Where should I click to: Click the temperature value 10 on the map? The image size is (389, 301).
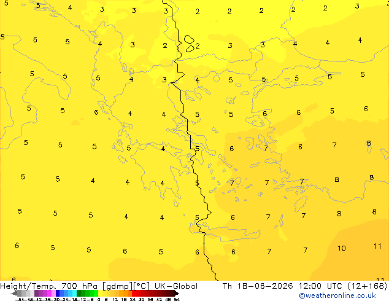click(342, 248)
